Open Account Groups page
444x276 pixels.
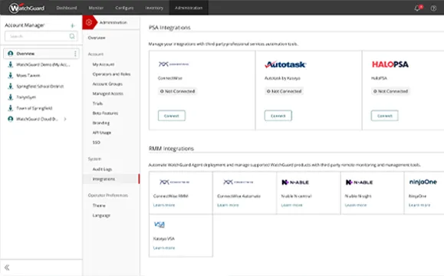click(107, 84)
